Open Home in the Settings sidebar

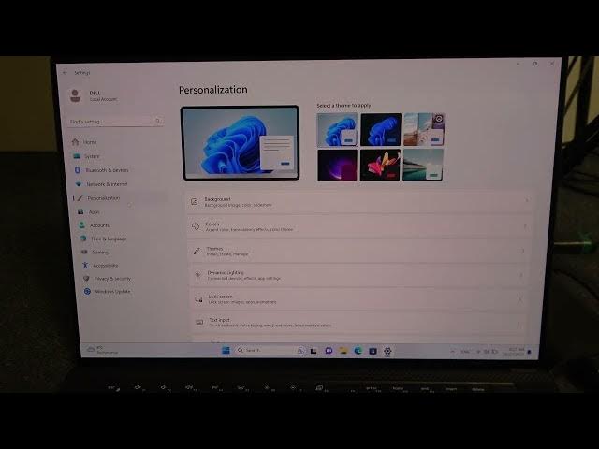point(90,142)
